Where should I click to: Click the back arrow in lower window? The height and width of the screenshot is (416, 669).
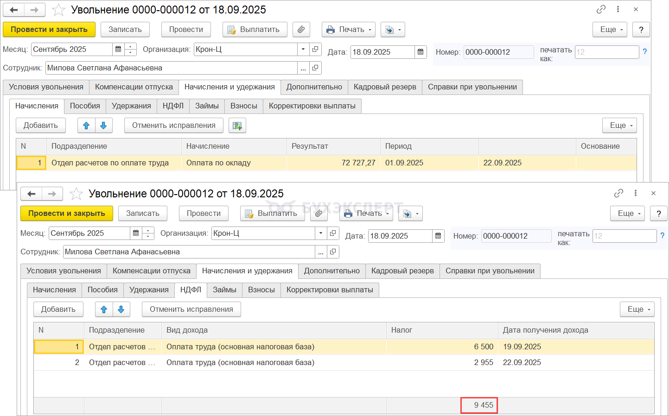click(x=32, y=194)
